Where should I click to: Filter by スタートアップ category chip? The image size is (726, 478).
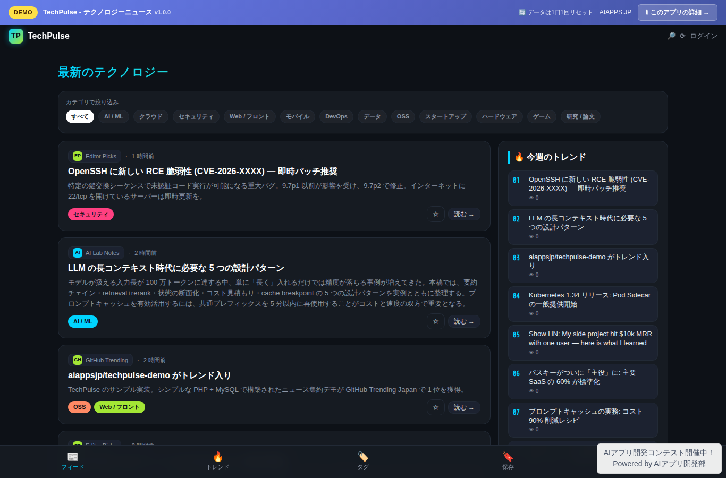point(445,116)
